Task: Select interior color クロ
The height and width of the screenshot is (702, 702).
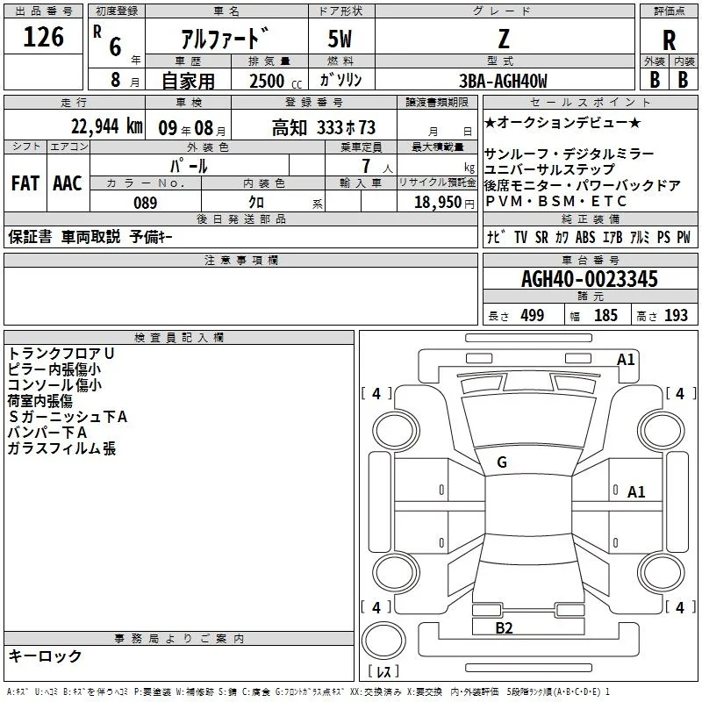Action: [256, 203]
